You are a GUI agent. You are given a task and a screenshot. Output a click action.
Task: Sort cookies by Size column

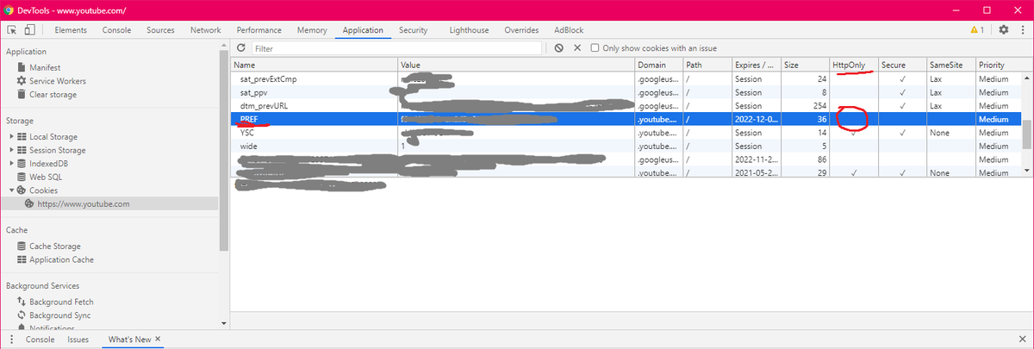tap(805, 65)
